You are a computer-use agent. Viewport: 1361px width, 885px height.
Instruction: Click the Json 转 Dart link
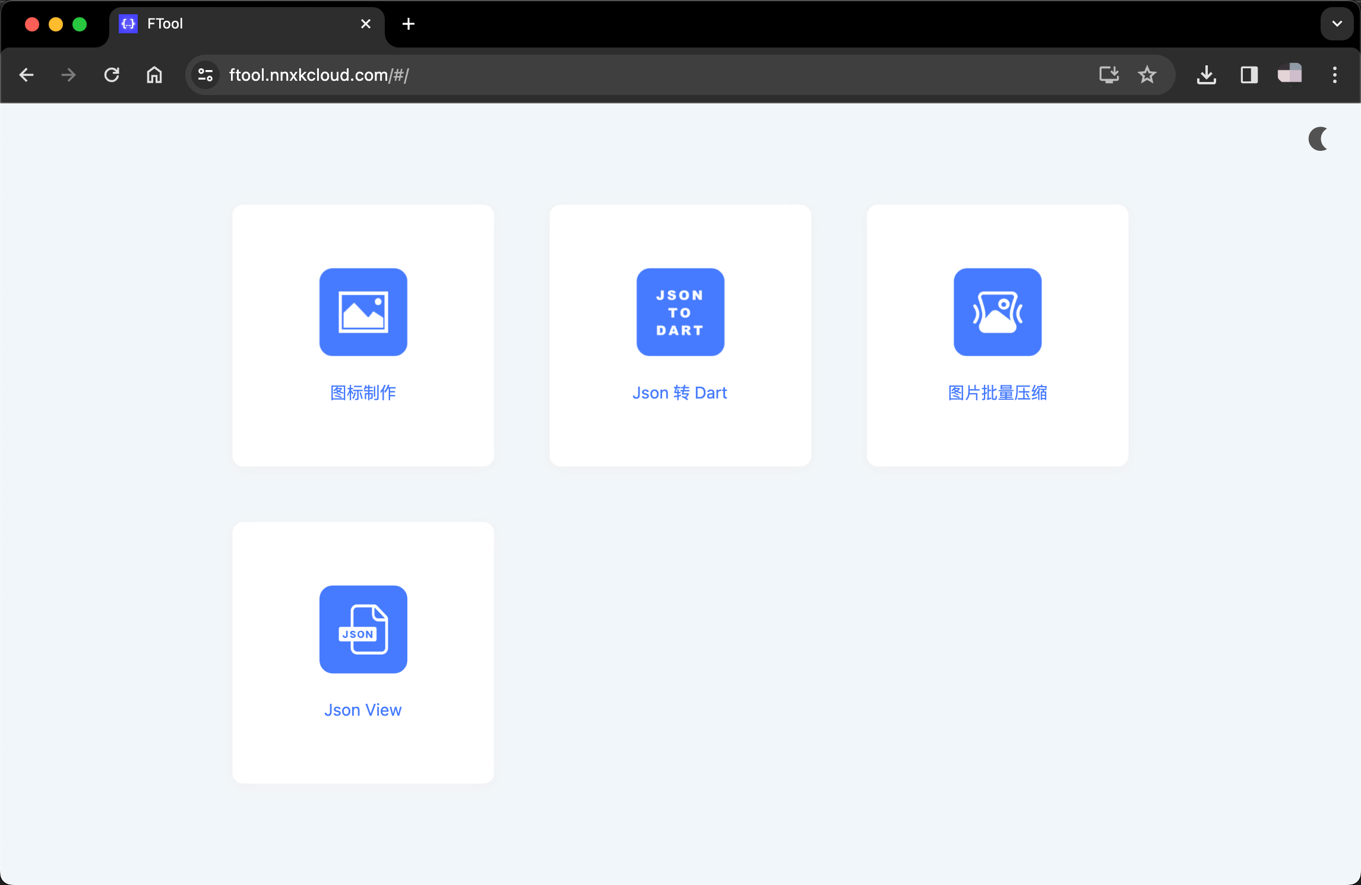[x=680, y=393]
